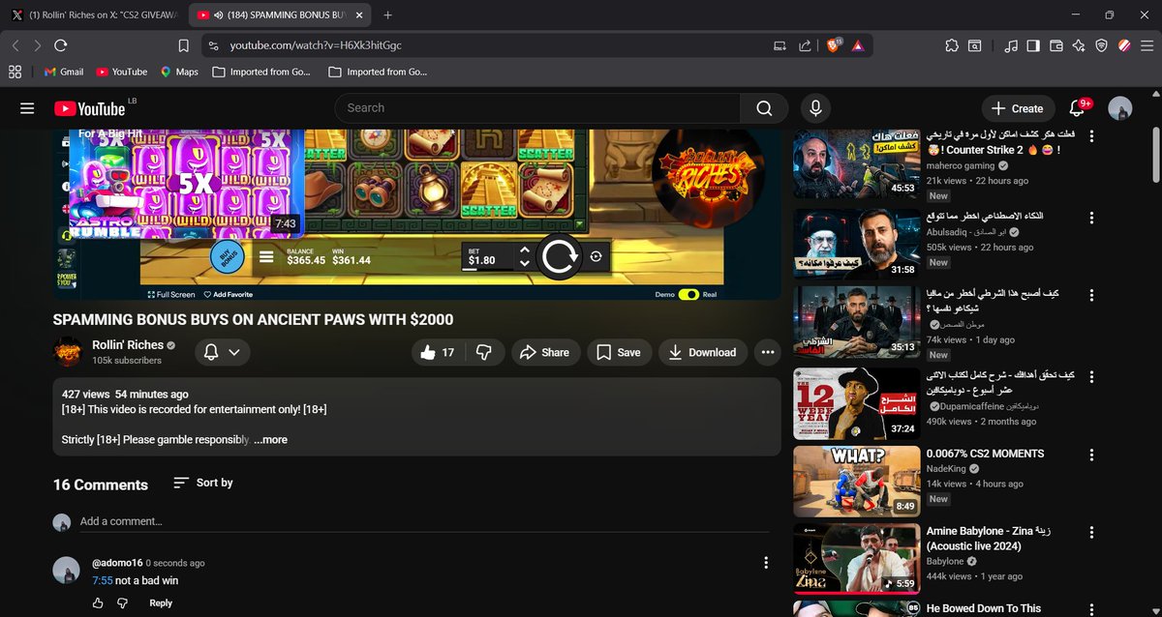Screen dimensions: 1162x617
Task: Open the Gmail bookmark
Action: [64, 72]
